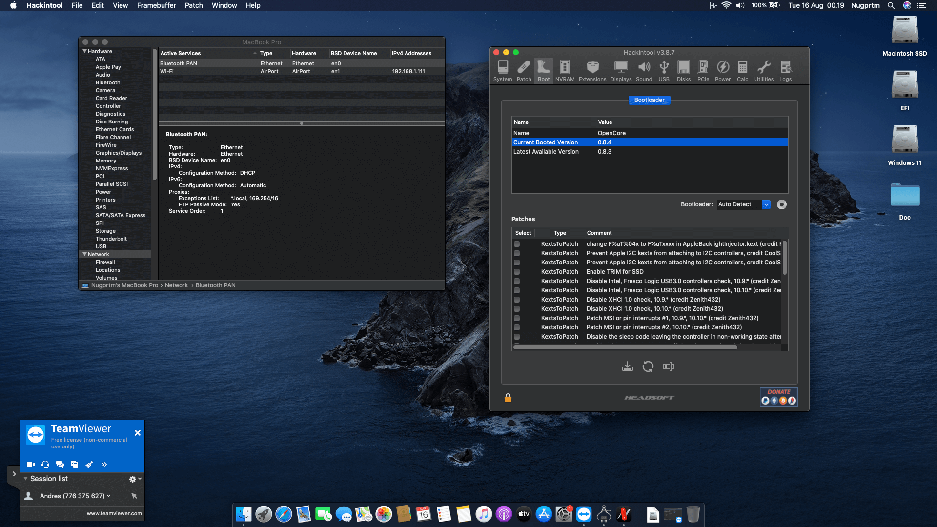This screenshot has height=527, width=937.
Task: Click the refresh icon below the Patches list
Action: click(x=648, y=366)
